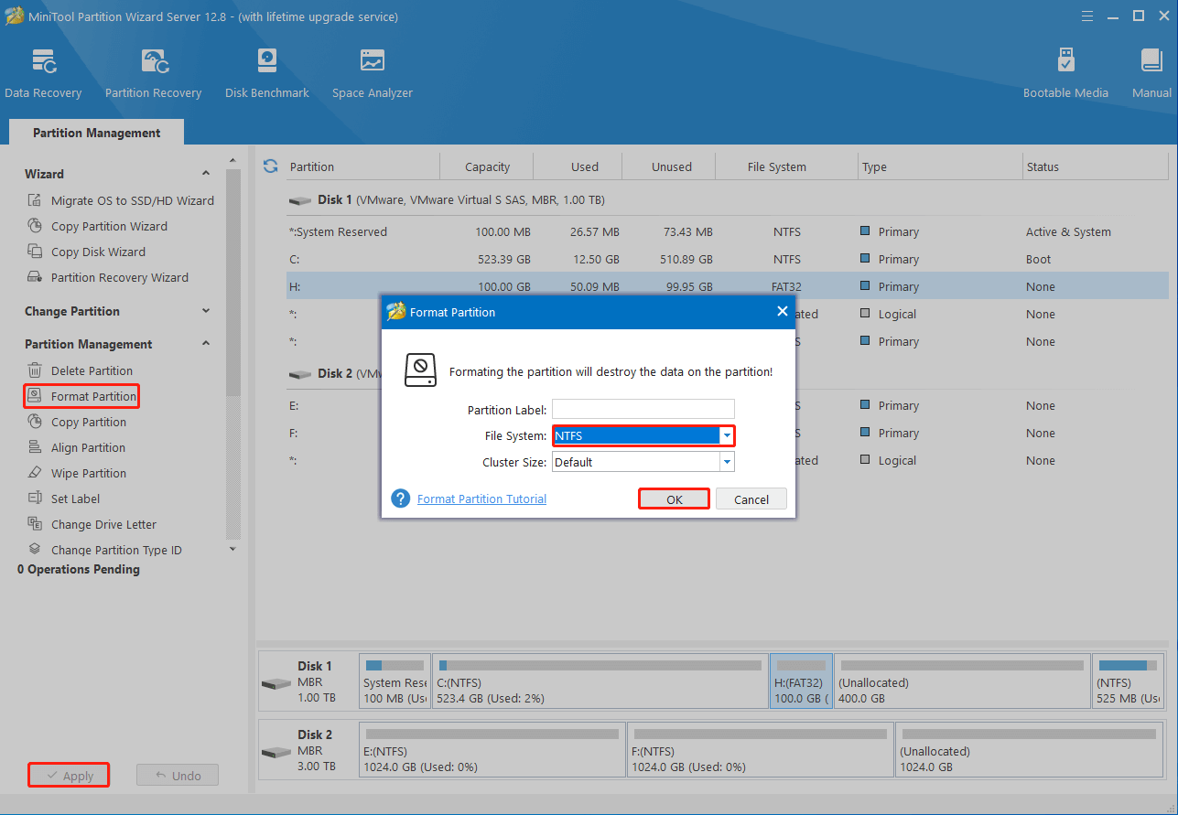Choose Change Partition Type ID

[x=105, y=550]
